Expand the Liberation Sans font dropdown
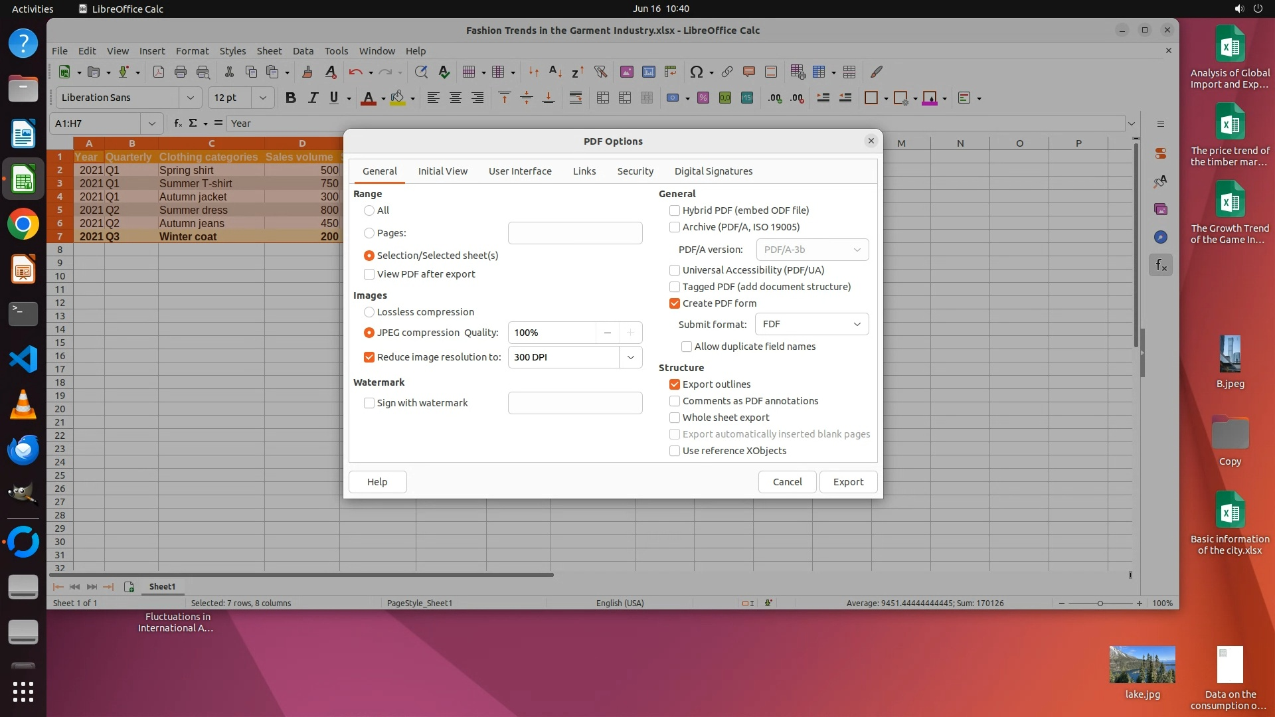This screenshot has width=1275, height=717. point(190,98)
